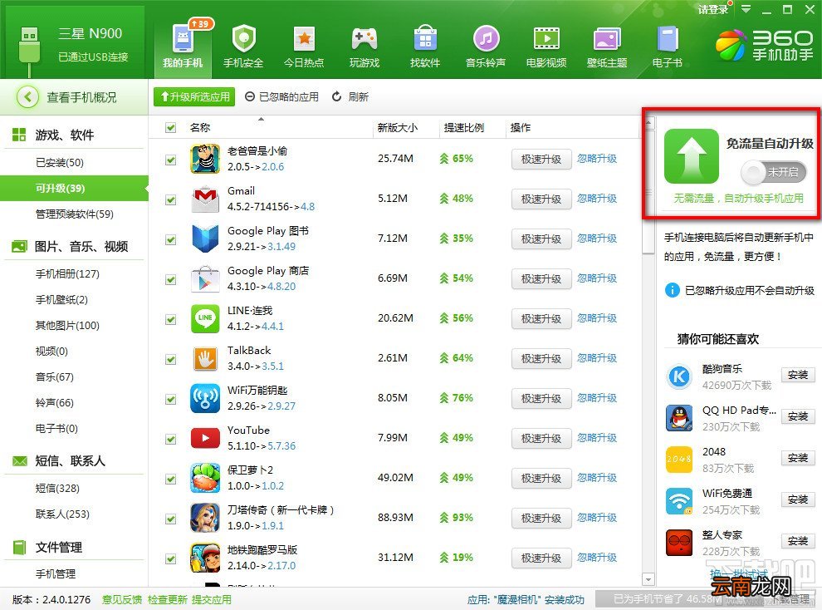Click the TalkBack hand icon
This screenshot has height=610, width=822.
pyautogui.click(x=205, y=358)
